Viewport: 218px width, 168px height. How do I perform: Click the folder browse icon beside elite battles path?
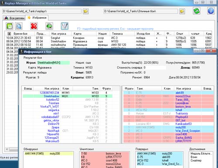[x=182, y=11]
